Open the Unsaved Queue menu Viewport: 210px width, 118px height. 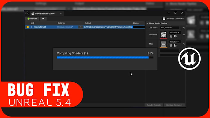[173, 18]
